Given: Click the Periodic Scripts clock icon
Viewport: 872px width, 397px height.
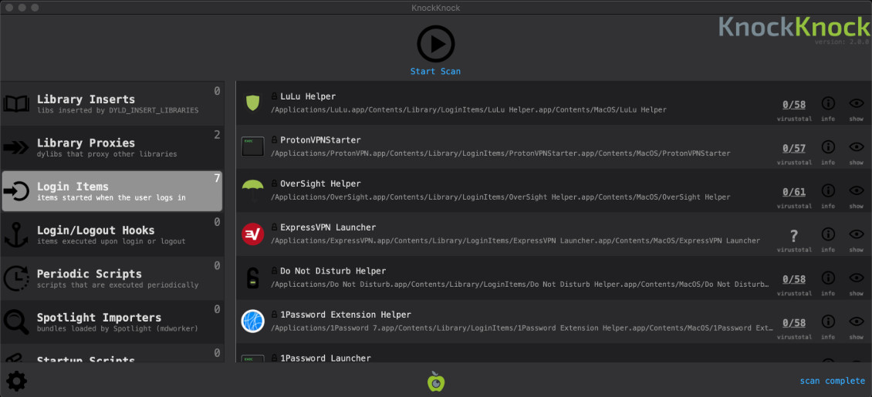Looking at the screenshot, I should (16, 278).
